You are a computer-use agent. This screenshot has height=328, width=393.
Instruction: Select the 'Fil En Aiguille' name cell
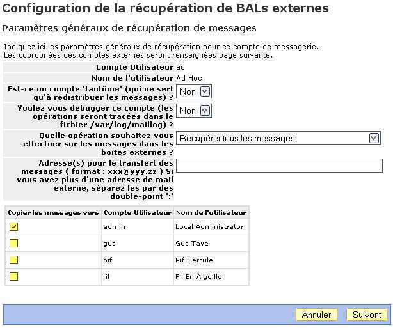211,276
